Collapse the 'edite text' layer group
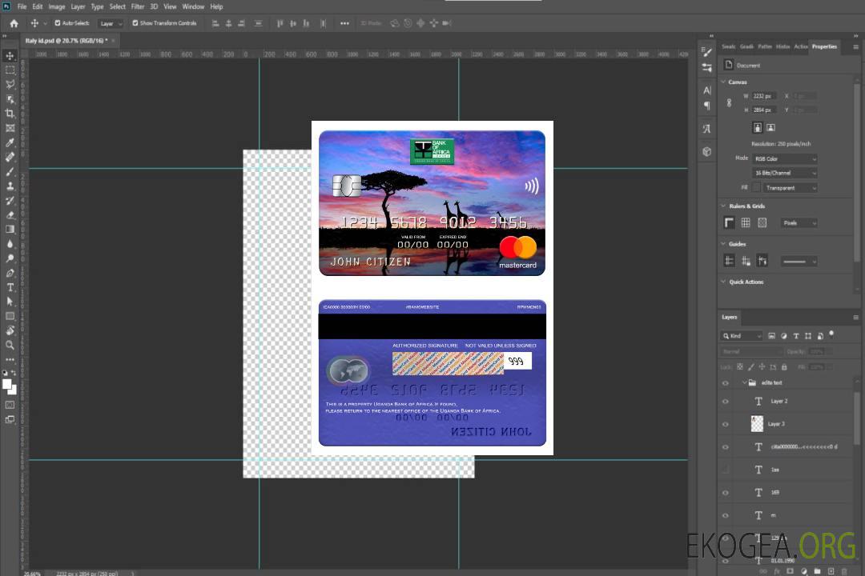This screenshot has width=865, height=576. coord(743,383)
